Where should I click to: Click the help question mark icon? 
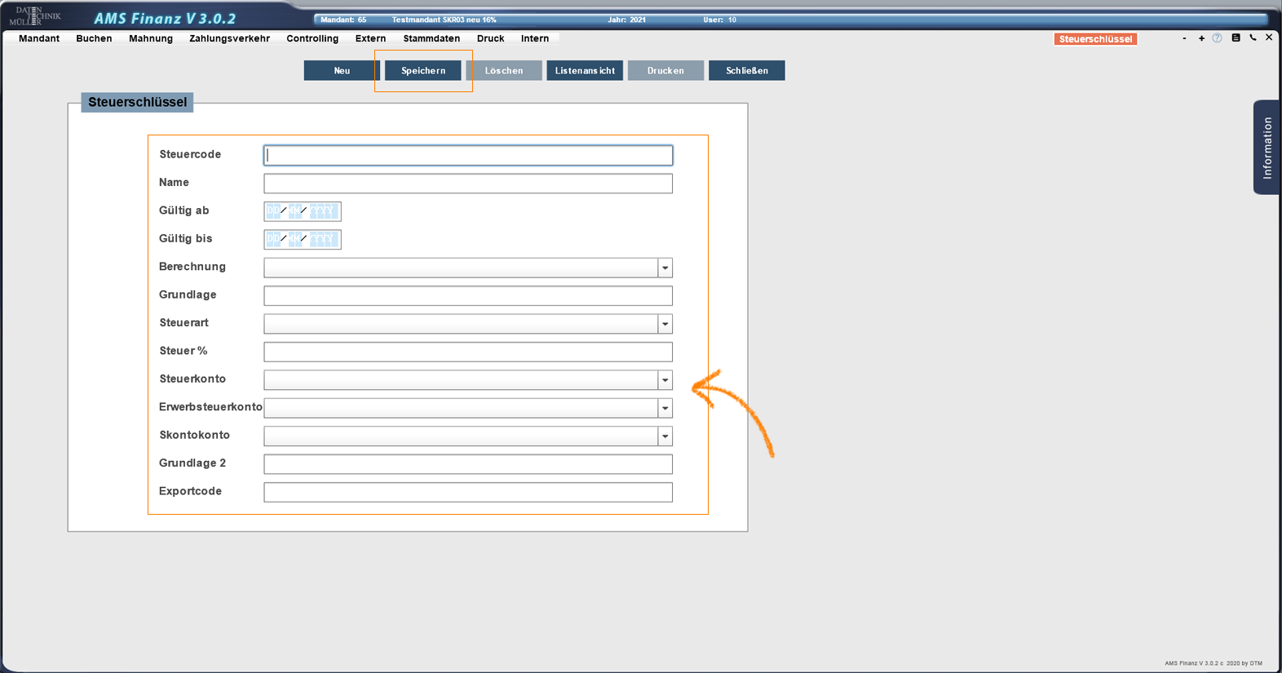pyautogui.click(x=1217, y=38)
